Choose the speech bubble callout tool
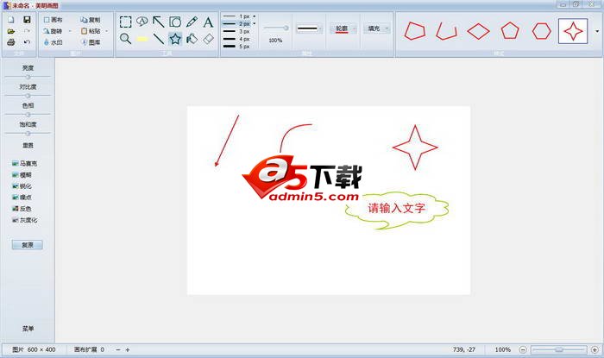 (x=142, y=22)
